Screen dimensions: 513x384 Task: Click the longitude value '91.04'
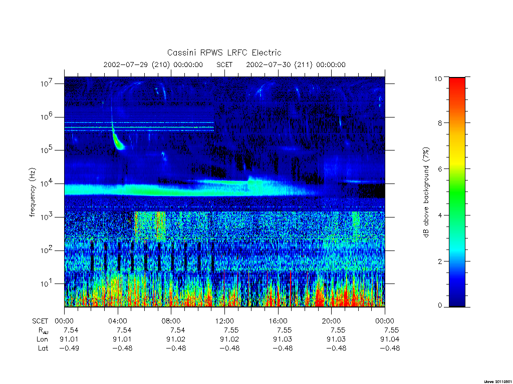390,339
